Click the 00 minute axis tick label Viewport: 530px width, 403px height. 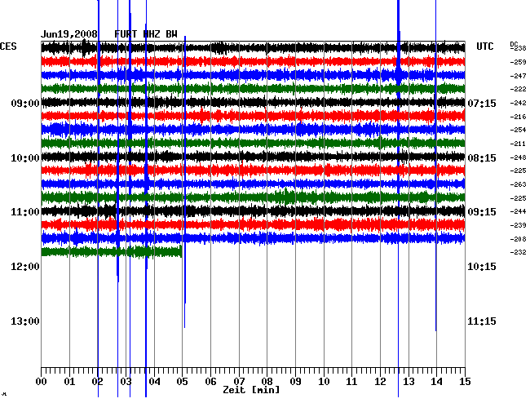coord(42,382)
